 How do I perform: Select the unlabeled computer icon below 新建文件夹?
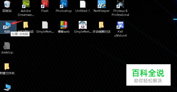pyautogui.click(x=7, y=87)
